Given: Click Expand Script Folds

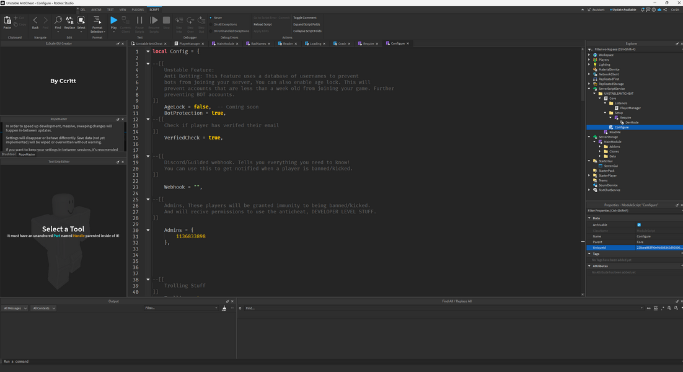Looking at the screenshot, I should (x=307, y=24).
